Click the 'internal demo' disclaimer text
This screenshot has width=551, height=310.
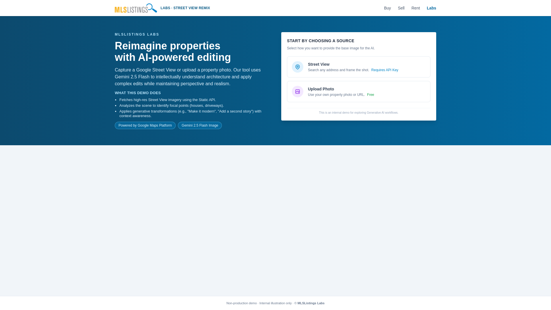coord(359,113)
